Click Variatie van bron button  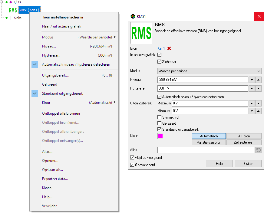[209, 143]
